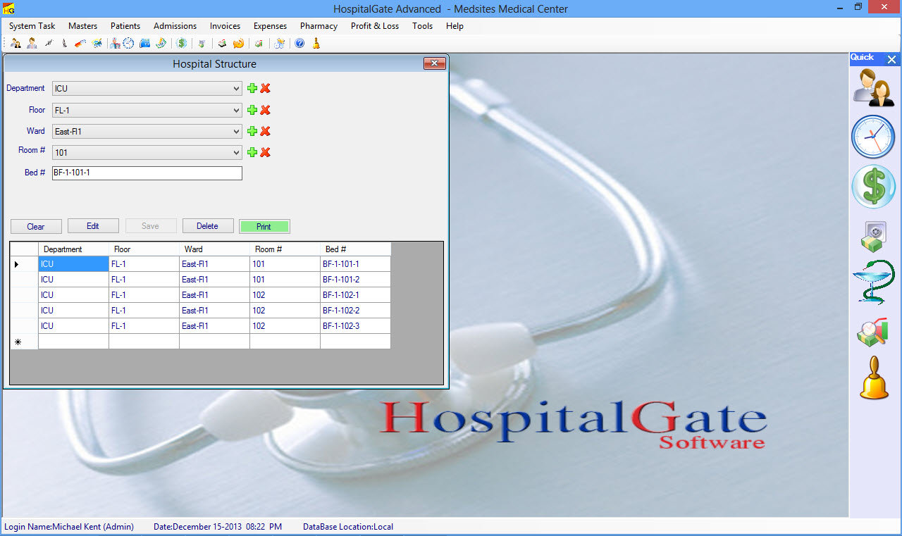Open the Floor dropdown list
The image size is (902, 536).
pos(236,110)
